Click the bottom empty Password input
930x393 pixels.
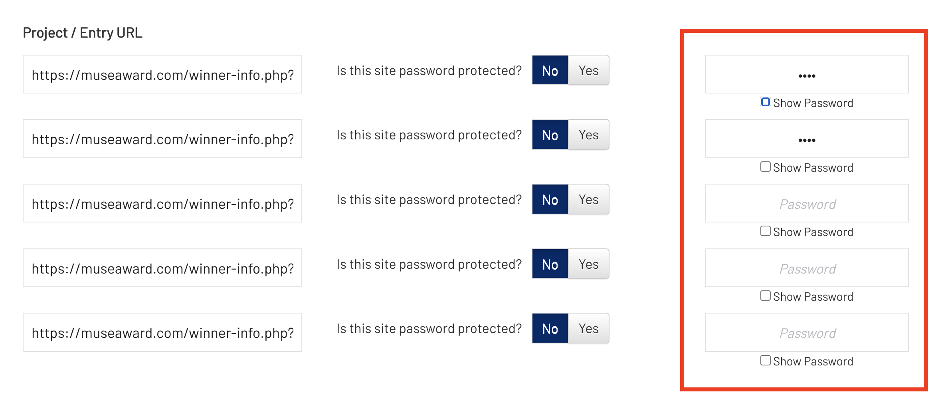(807, 332)
